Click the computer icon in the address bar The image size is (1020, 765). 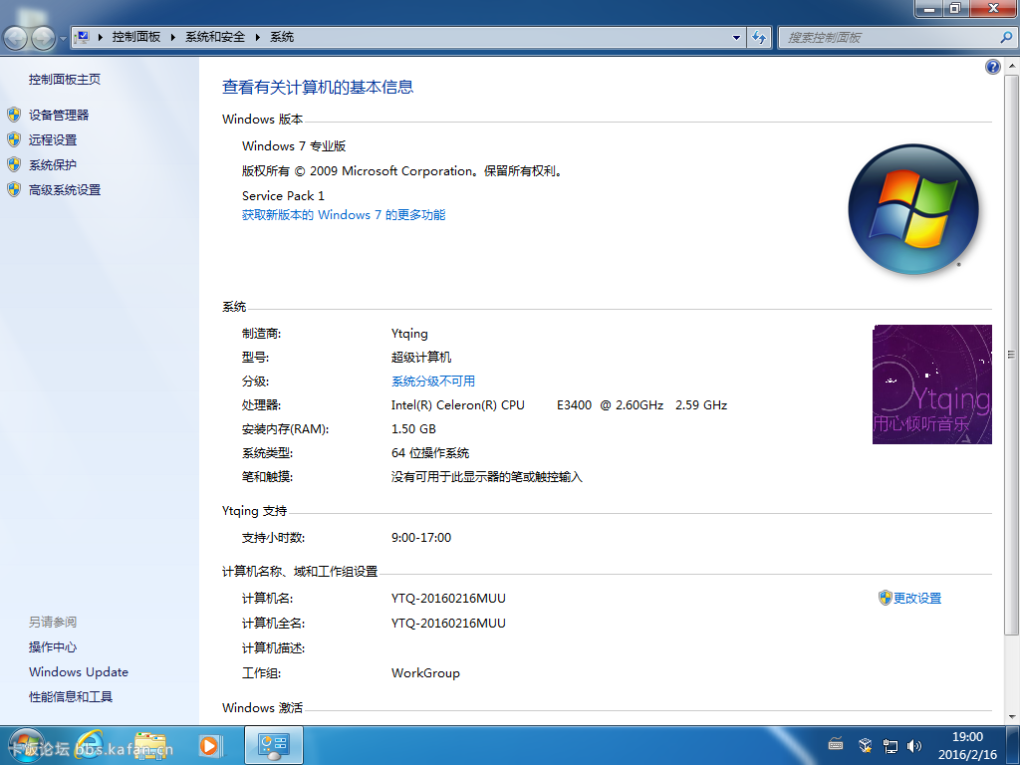point(83,37)
